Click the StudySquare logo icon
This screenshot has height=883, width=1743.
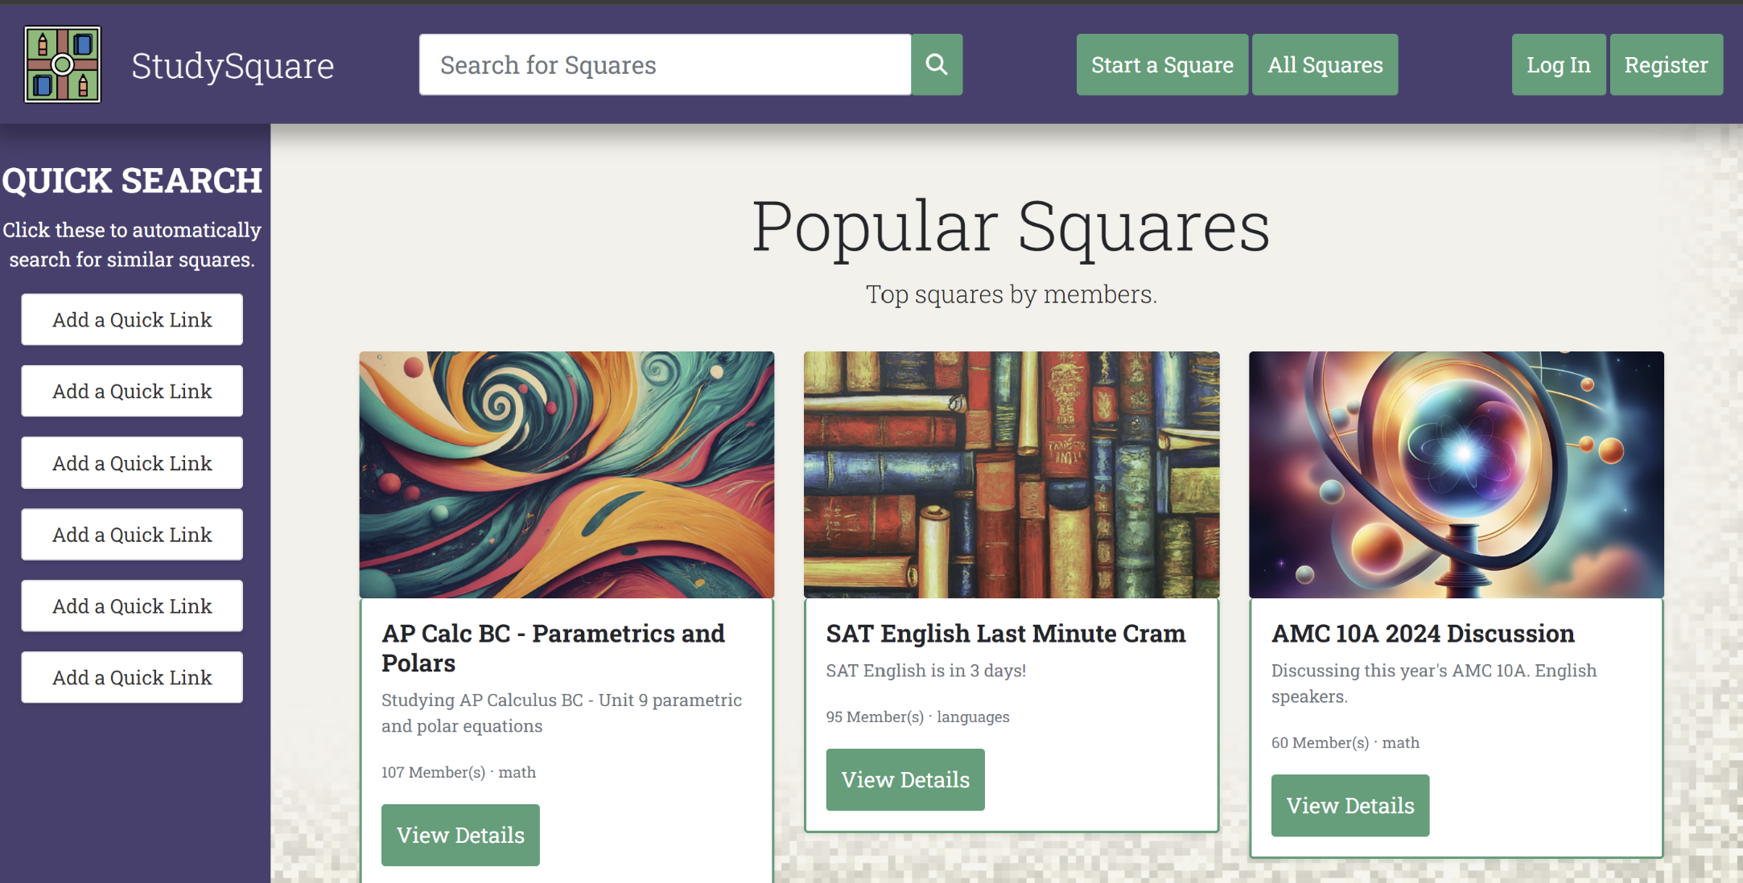[63, 64]
